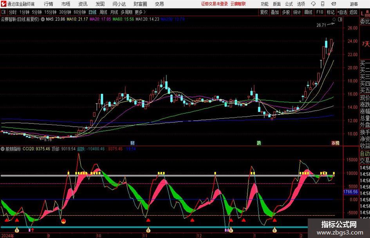Switch to the 30分钟 period tab
The height and width of the screenshot is (238, 370).
pyautogui.click(x=65, y=12)
